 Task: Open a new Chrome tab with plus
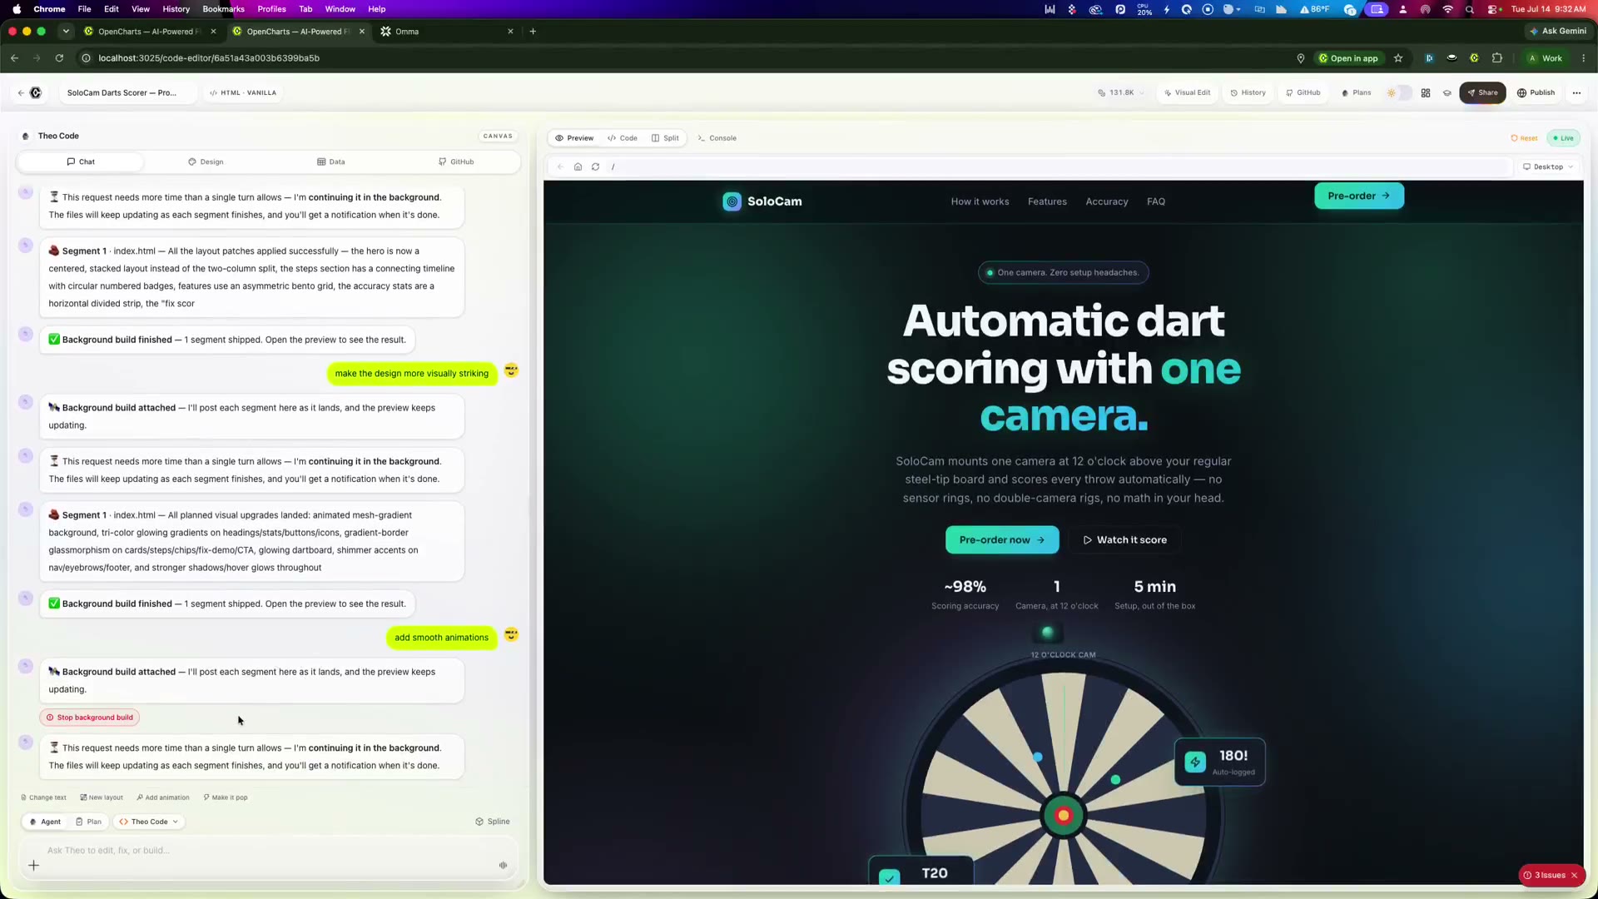(x=533, y=32)
